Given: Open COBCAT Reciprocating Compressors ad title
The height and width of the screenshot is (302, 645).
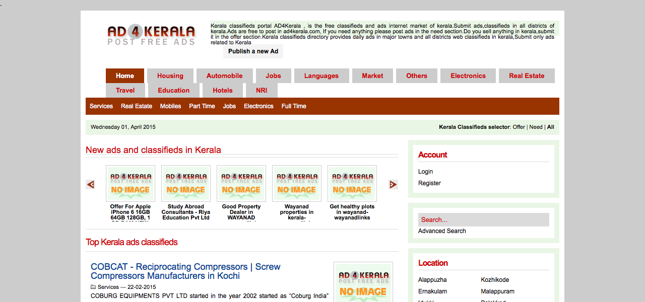Looking at the screenshot, I should (185, 271).
